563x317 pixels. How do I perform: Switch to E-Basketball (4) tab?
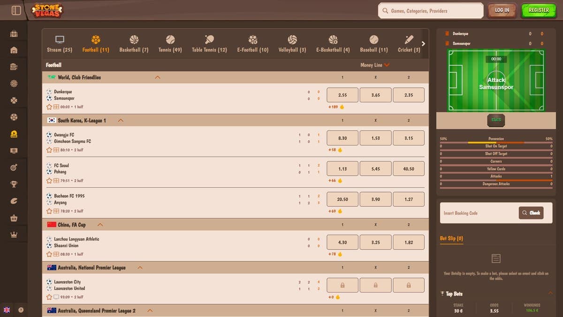333,44
